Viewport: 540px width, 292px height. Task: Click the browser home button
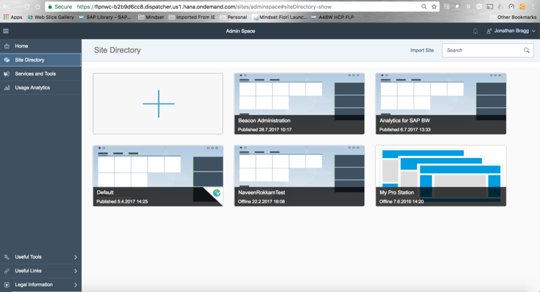pyautogui.click(x=37, y=6)
